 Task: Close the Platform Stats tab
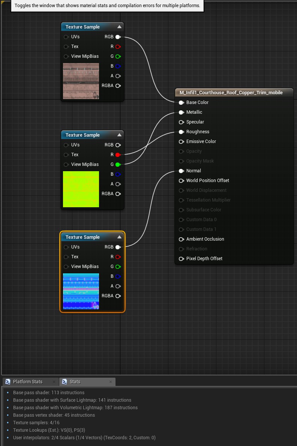[x=54, y=382]
